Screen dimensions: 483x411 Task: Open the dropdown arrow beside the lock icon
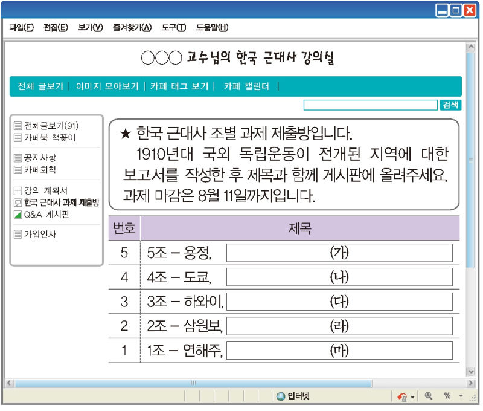tap(413, 397)
